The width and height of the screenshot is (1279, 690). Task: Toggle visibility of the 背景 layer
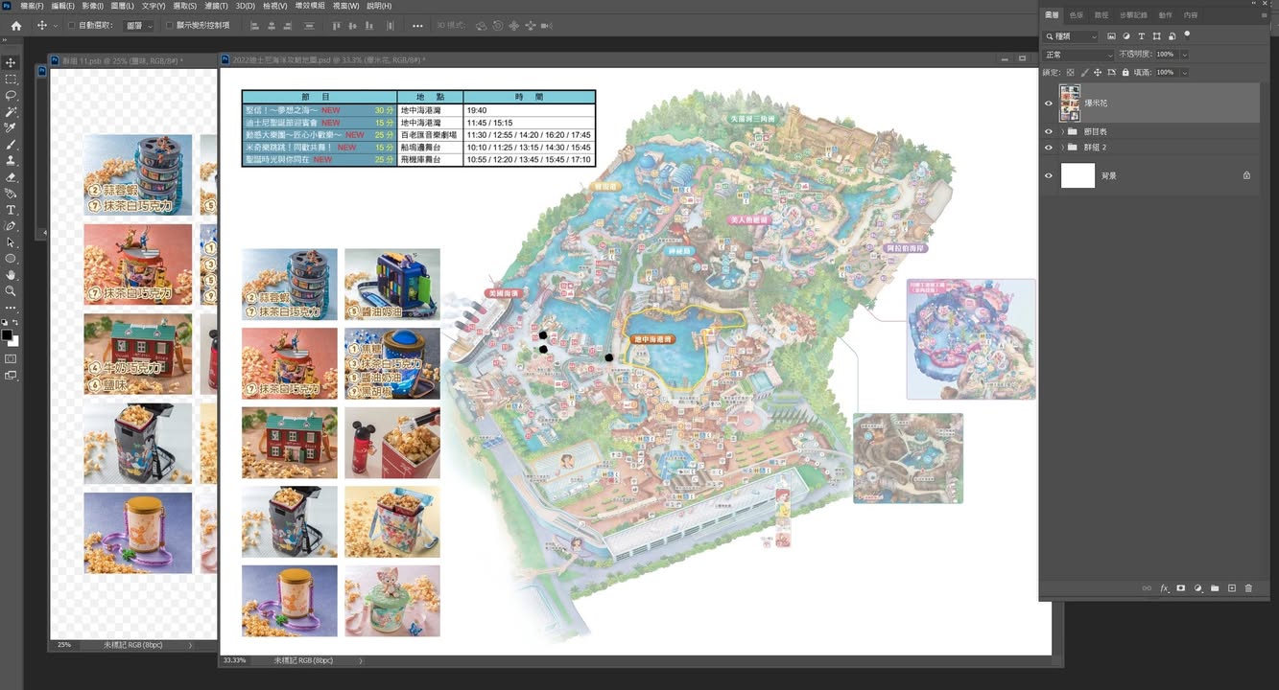pos(1048,176)
